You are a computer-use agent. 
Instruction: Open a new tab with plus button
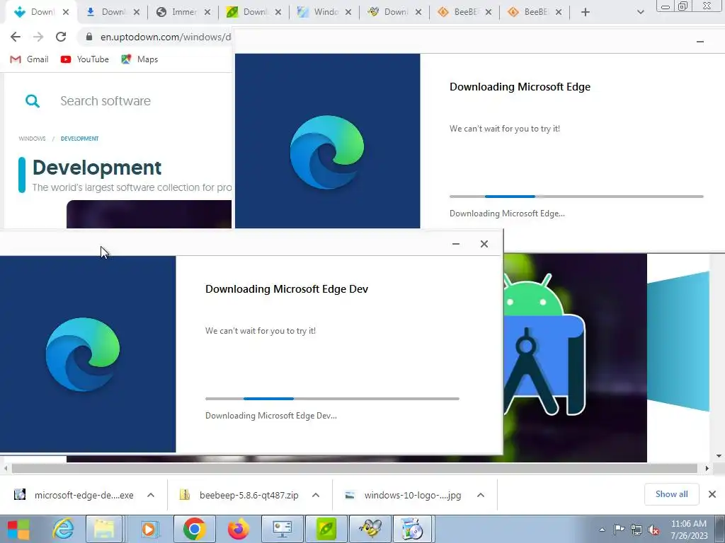pos(586,12)
